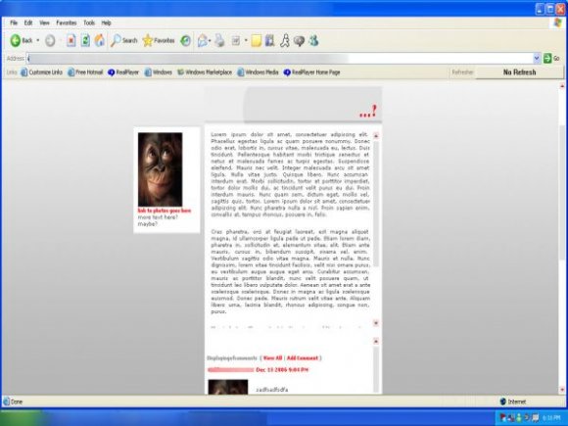568x426 pixels.
Task: Open the red link to photos text
Action: [165, 211]
